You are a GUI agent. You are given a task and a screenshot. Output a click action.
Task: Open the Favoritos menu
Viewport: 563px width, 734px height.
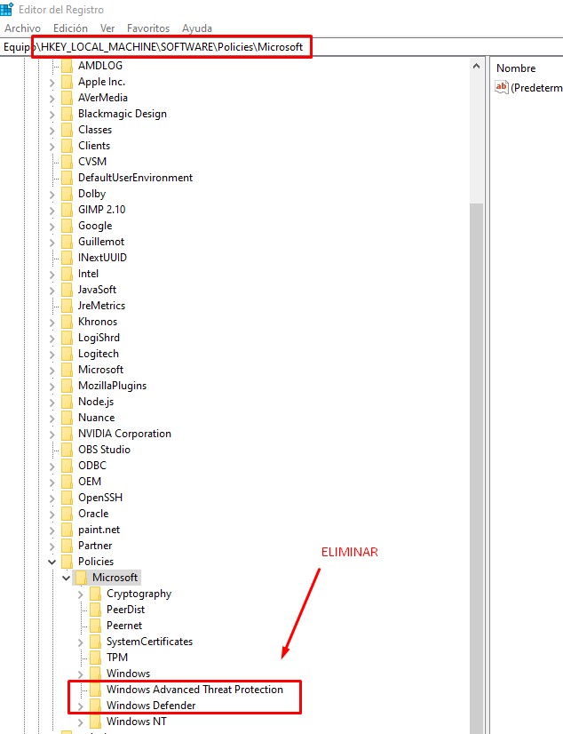coord(148,28)
